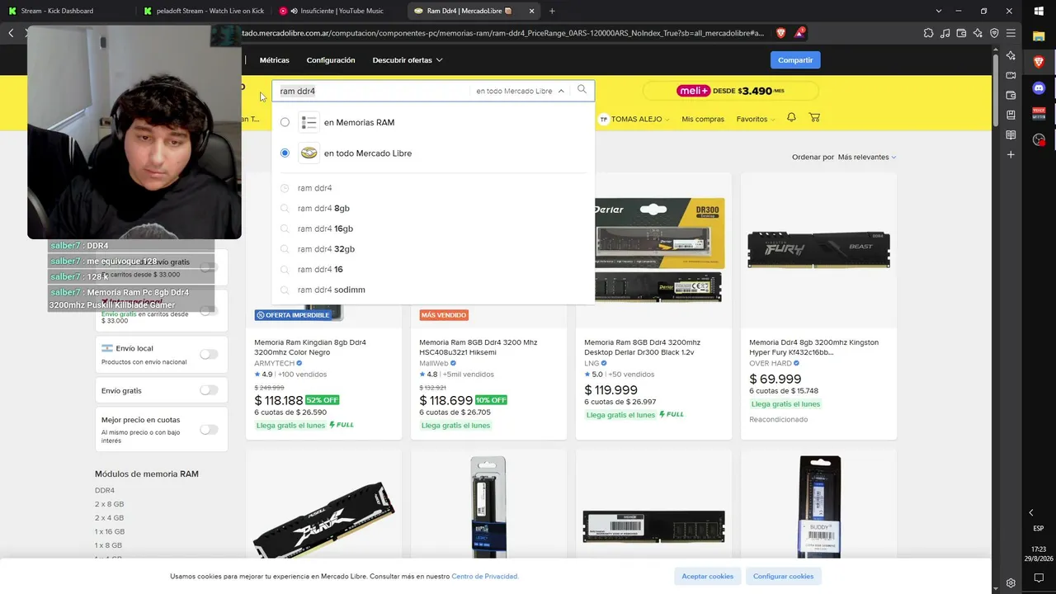Viewport: 1056px width, 594px height.
Task: Click the blue Compartir button
Action: pos(795,60)
